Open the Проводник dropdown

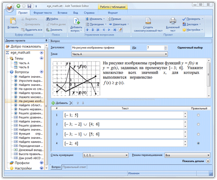pyautogui.click(x=96, y=24)
